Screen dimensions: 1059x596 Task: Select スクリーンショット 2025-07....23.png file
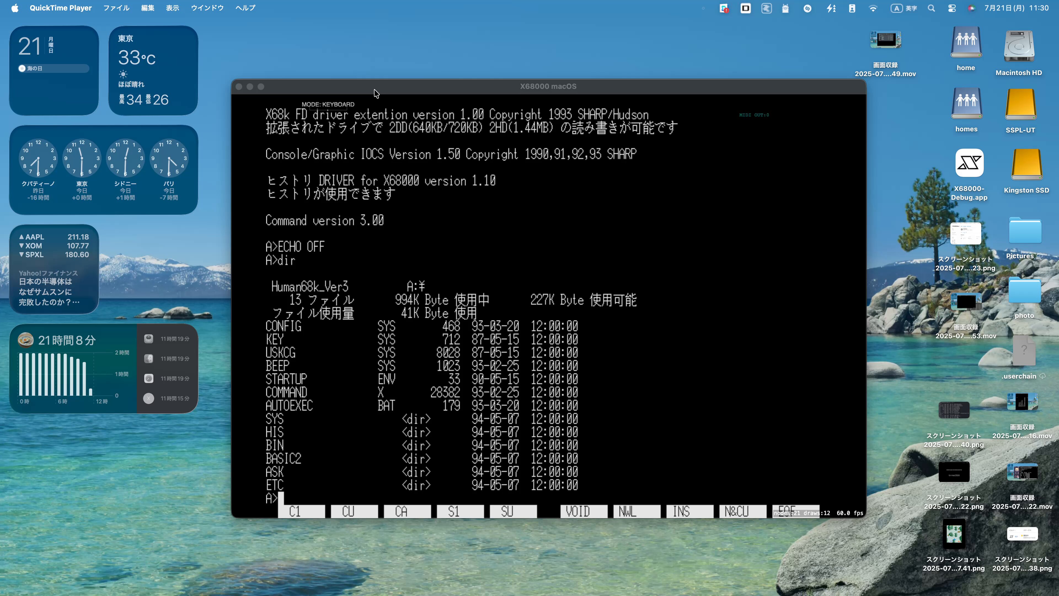tap(965, 234)
